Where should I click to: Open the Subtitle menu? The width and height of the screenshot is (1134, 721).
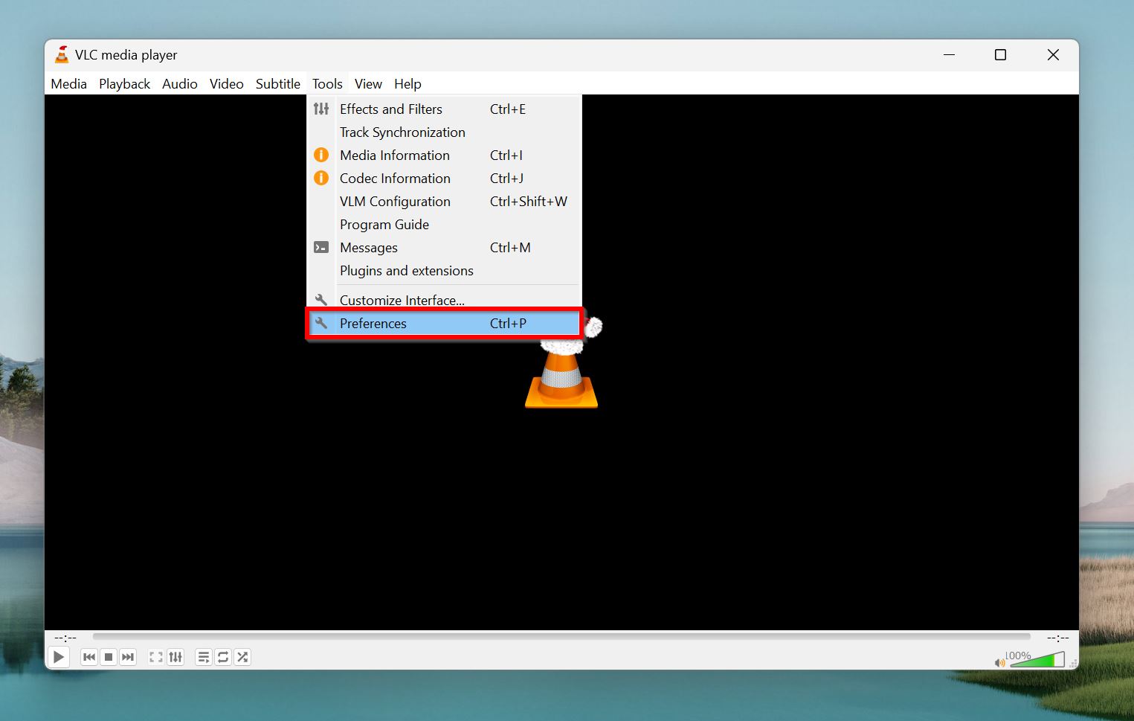(x=278, y=84)
